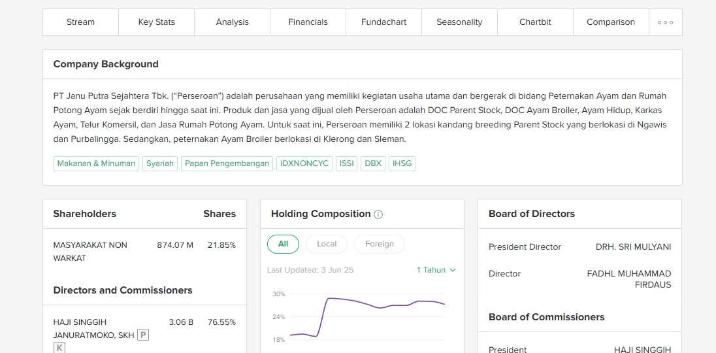Click the Syariah tag
Viewport: 716px width, 353px height.
tap(160, 163)
